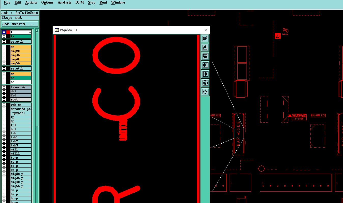The height and width of the screenshot is (203, 343).
Task: Toggle display checkbox for layer 'cs.etch'
Action: coord(4,42)
